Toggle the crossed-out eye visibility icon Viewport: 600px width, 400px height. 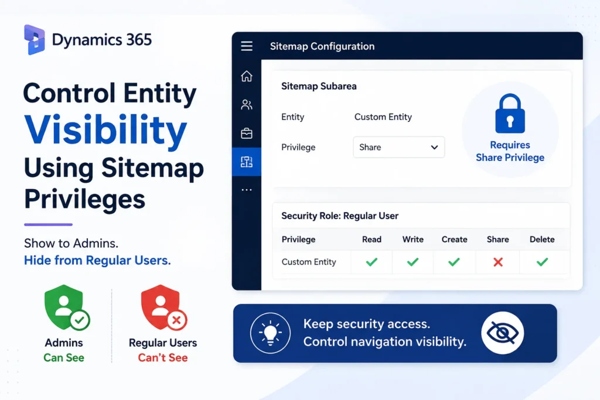(502, 333)
